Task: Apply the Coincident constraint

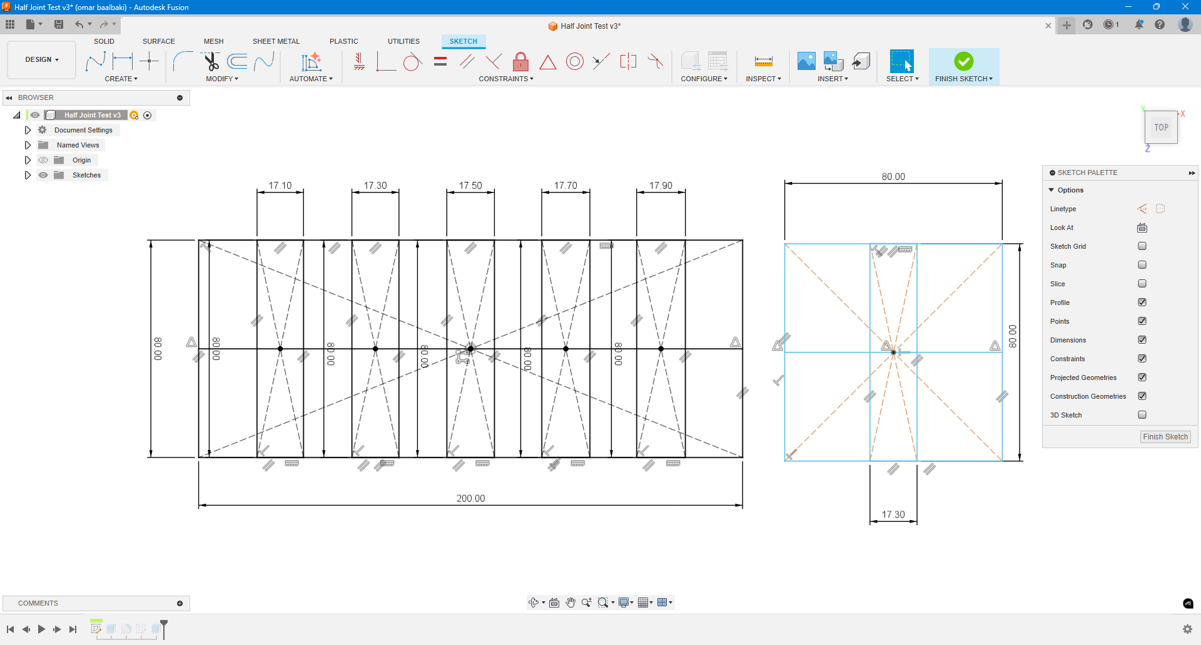Action: tap(386, 61)
